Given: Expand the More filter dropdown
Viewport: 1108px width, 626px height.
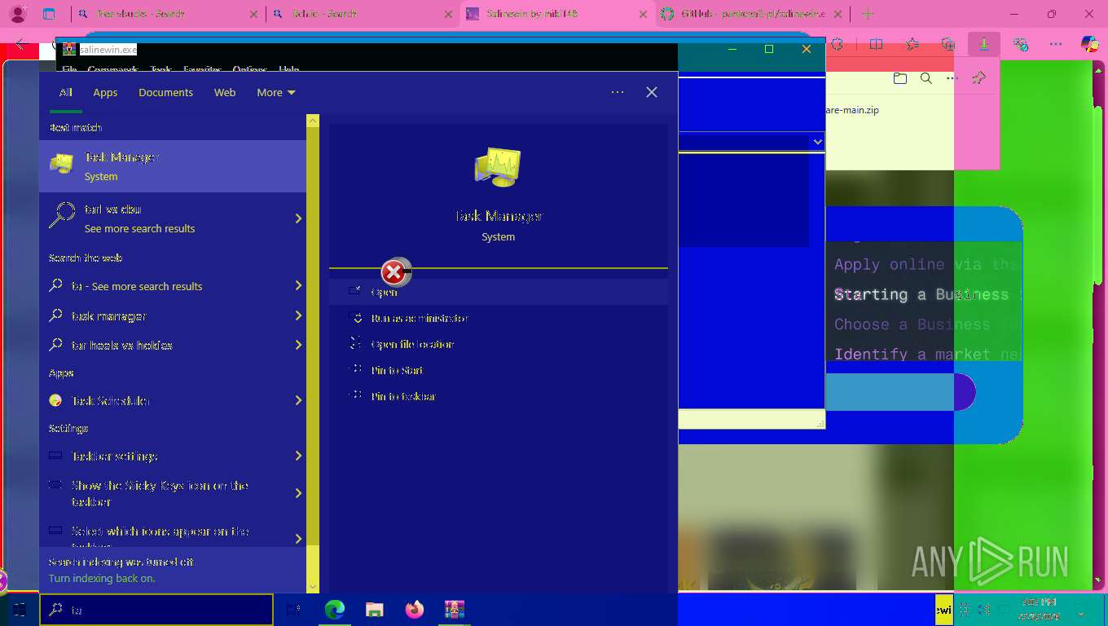Looking at the screenshot, I should 275,92.
